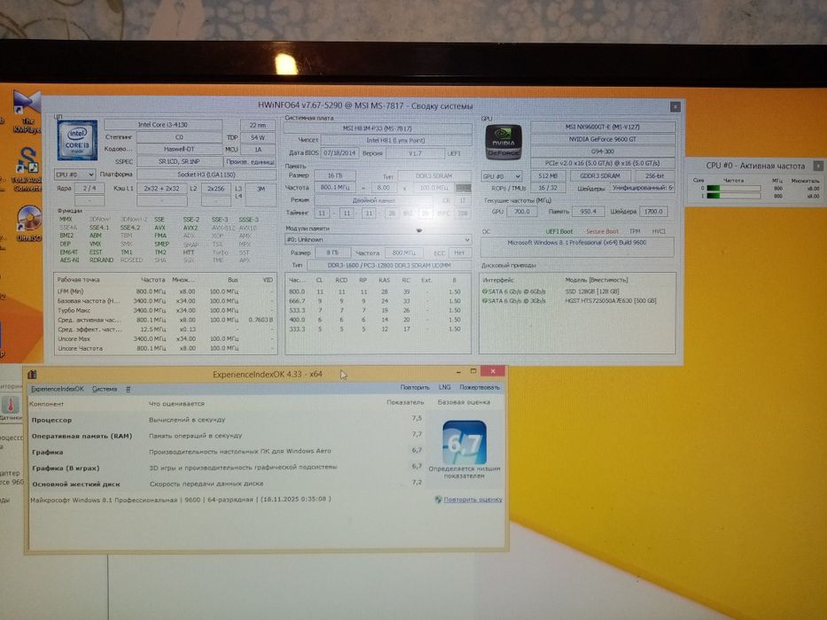This screenshot has height=620, width=827.
Task: Click the NVIDIA GeForce logo in HWiNFO
Action: pos(503,143)
